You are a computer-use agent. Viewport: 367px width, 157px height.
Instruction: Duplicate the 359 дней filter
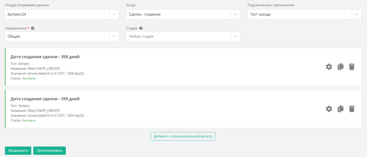coord(340,109)
